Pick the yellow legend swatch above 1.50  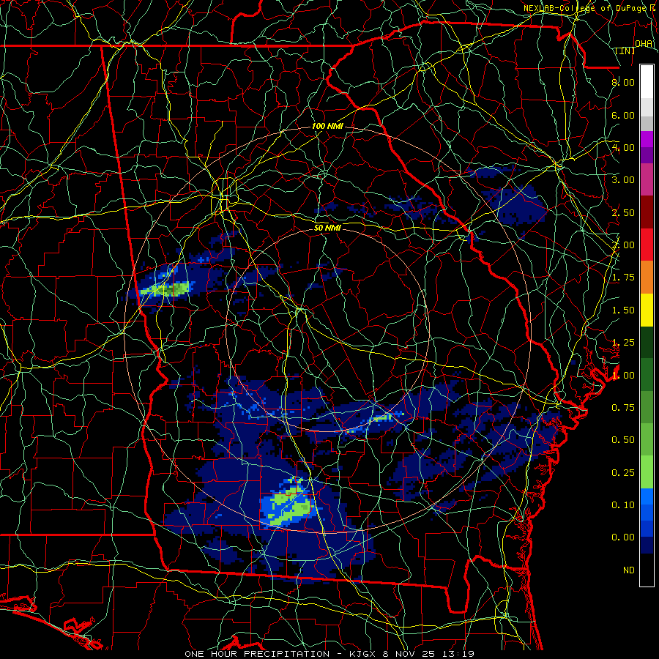647,310
